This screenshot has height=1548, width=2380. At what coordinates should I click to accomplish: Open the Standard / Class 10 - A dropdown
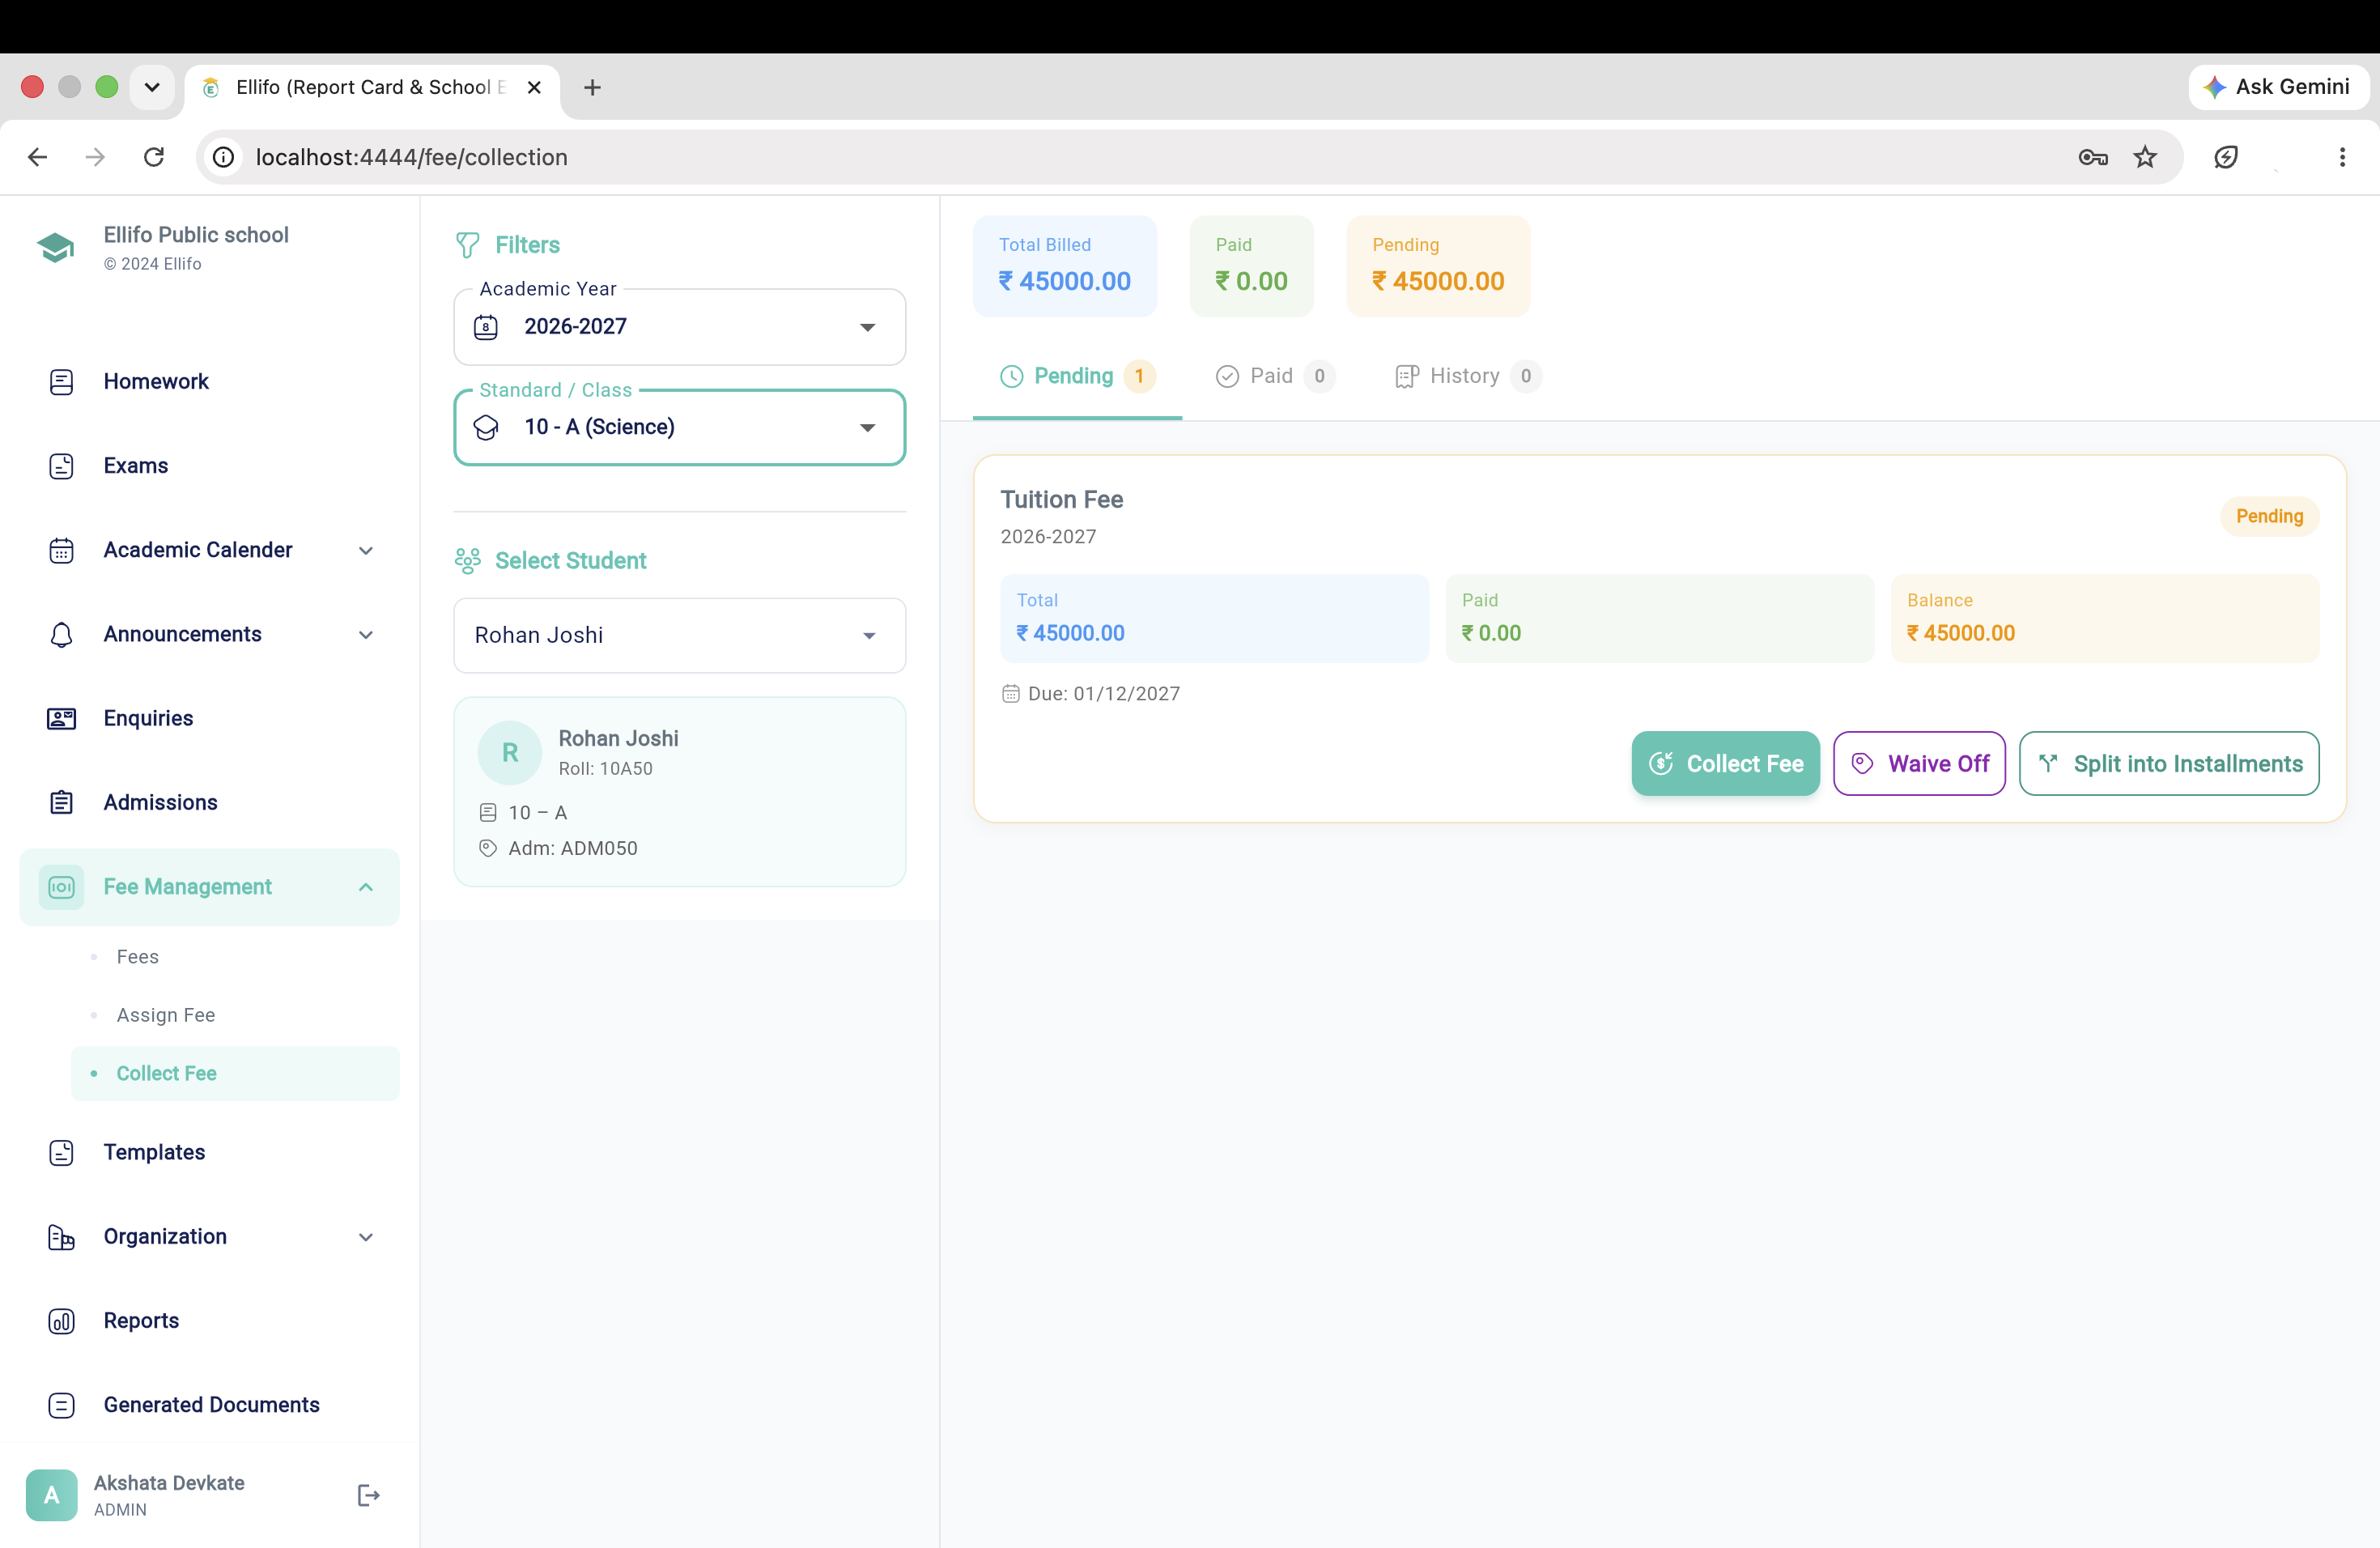click(680, 427)
